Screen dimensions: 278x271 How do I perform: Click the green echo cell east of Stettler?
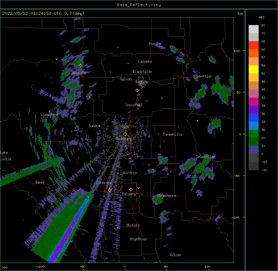[221, 90]
